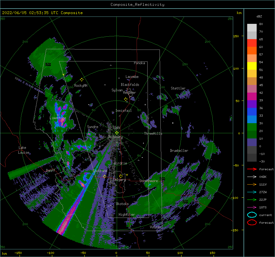Click the Sundre city label
The width and height of the screenshot is (275, 257).
coord(93,127)
